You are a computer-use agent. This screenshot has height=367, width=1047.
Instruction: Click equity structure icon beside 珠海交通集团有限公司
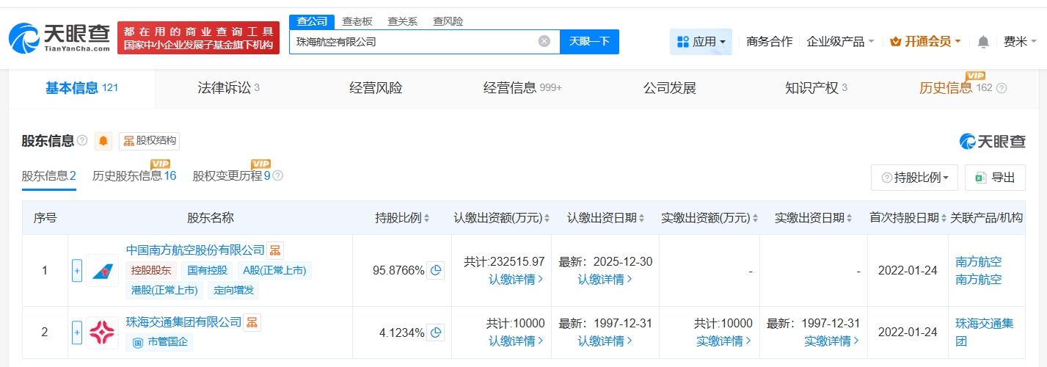click(252, 321)
